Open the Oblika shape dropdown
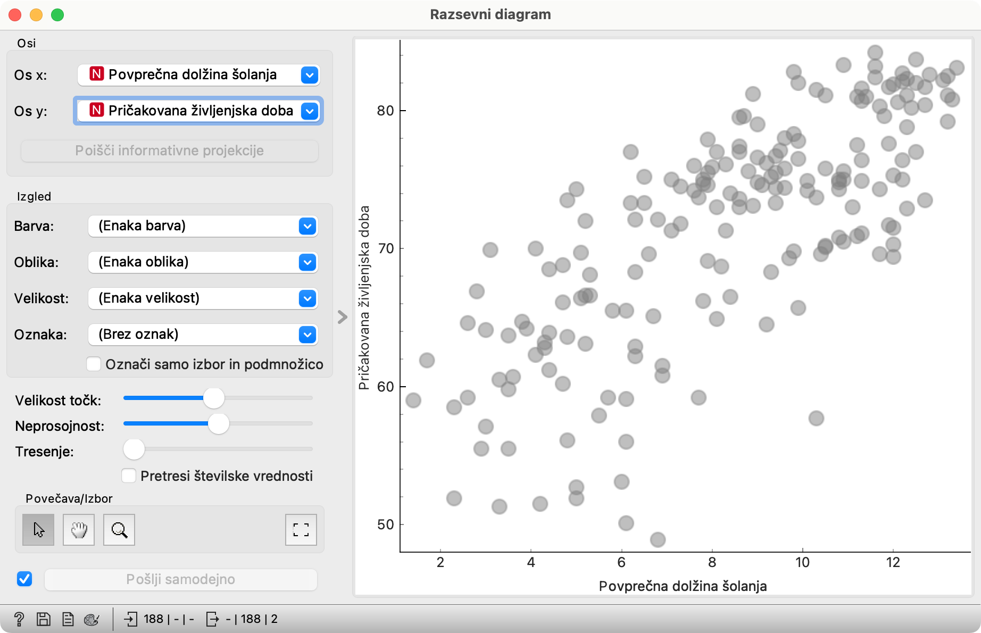This screenshot has height=633, width=981. point(203,262)
